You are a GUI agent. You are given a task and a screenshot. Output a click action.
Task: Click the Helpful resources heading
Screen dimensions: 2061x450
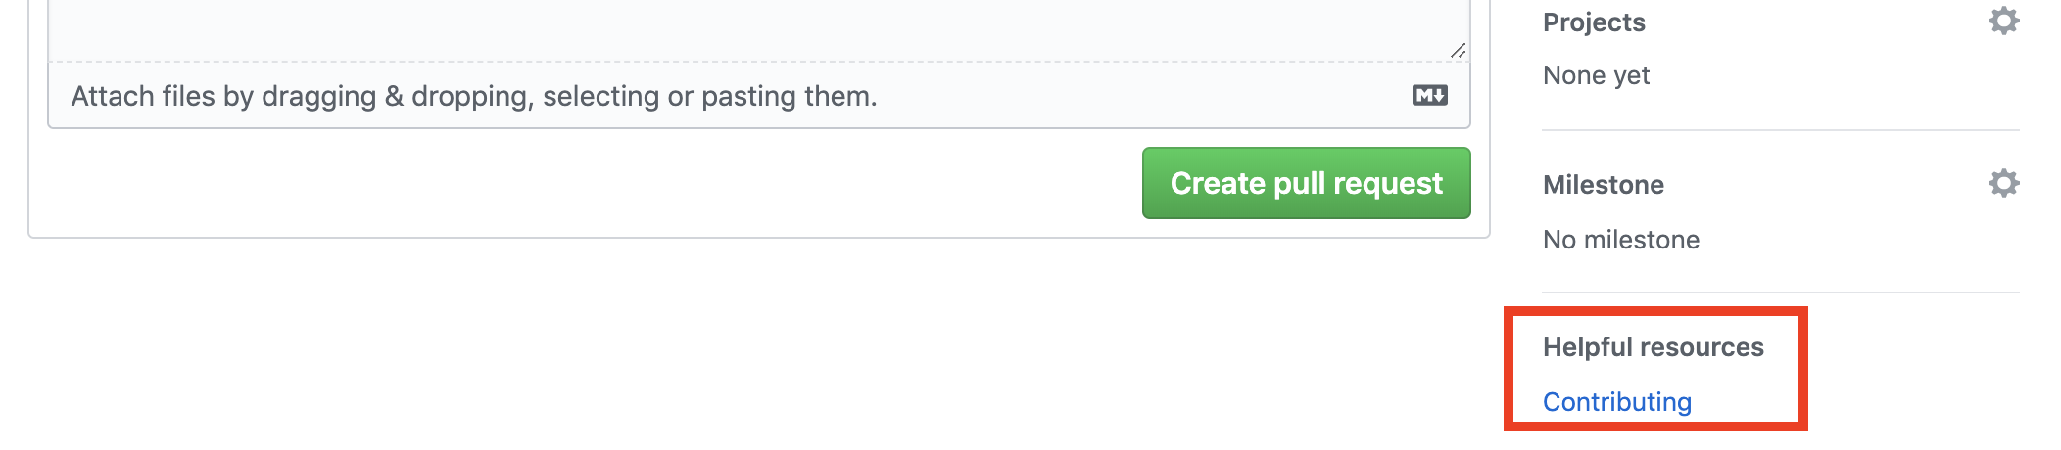click(x=1654, y=347)
